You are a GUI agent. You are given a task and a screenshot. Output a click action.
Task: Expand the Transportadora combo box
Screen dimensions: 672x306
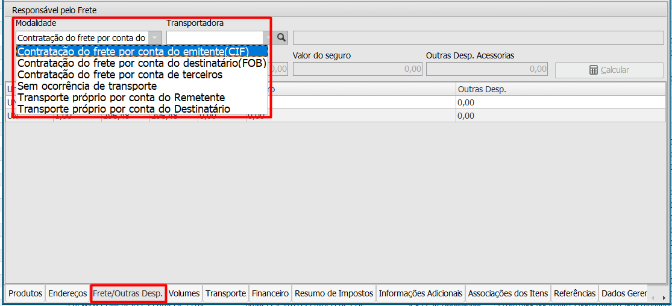click(x=268, y=38)
